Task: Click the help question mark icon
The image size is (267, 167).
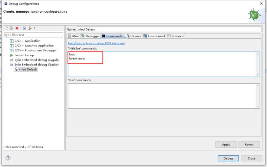Action: tap(8, 158)
